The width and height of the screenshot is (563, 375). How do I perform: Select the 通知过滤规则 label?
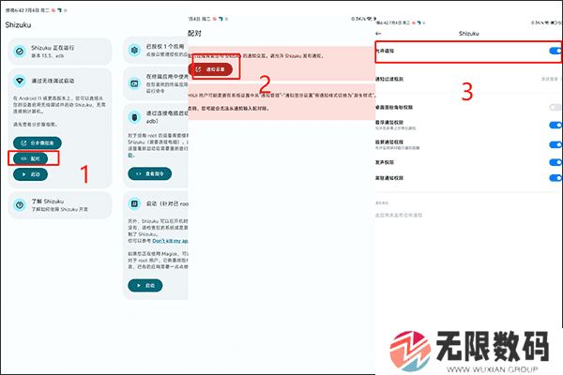coord(389,79)
